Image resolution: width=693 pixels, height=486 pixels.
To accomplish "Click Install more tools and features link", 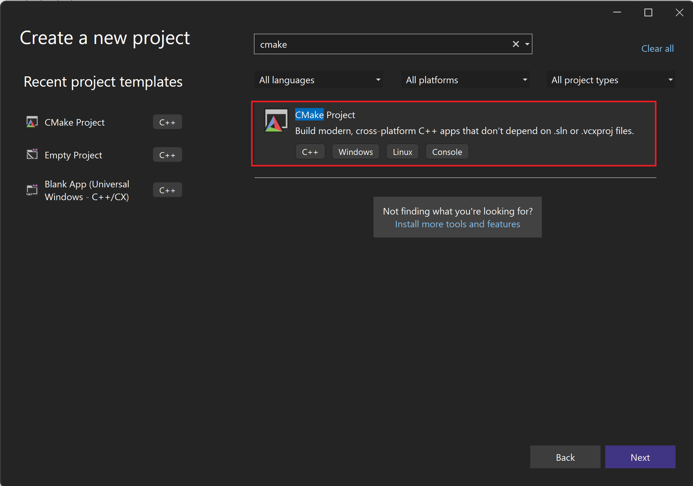I will [x=457, y=224].
